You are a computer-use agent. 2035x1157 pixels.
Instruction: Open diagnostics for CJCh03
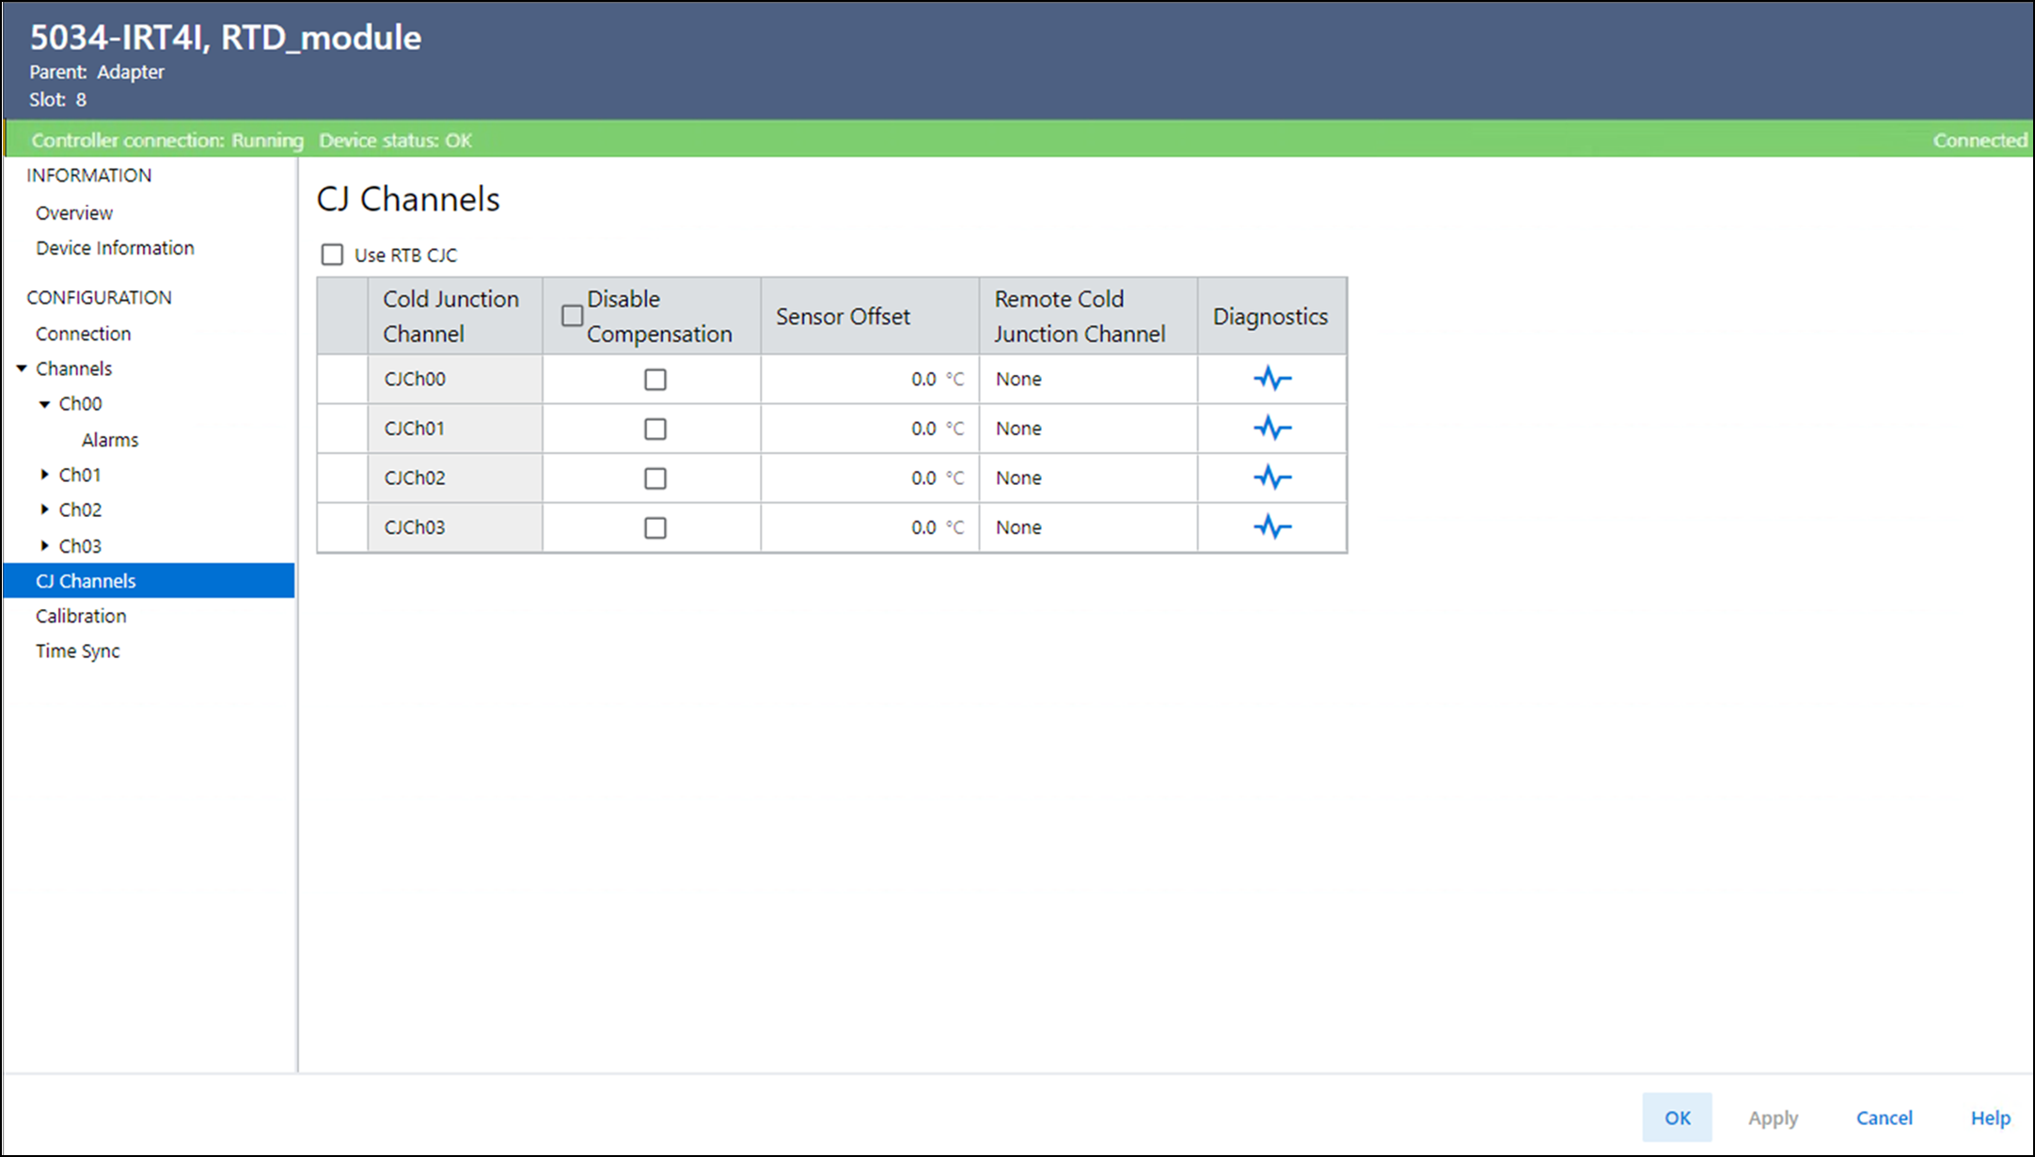[1271, 526]
